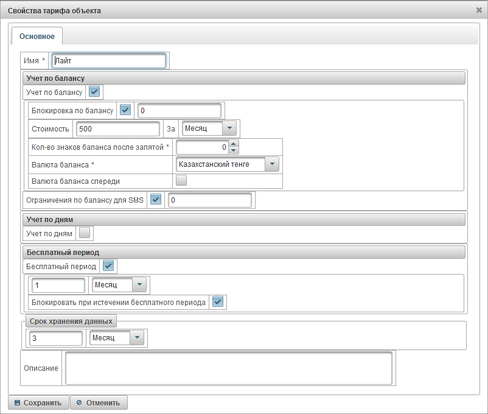The height and width of the screenshot is (414, 488).
Task: Toggle Блокировать при истечении бесплатного периода
Action: coord(218,302)
